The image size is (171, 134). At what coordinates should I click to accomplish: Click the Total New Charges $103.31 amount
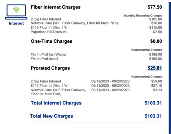tap(153, 116)
